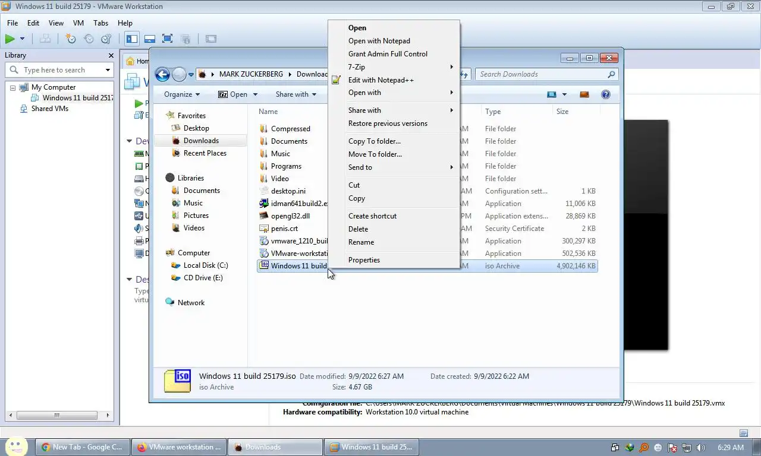Collapse the My Computer tree node
The image size is (761, 456).
[12, 87]
